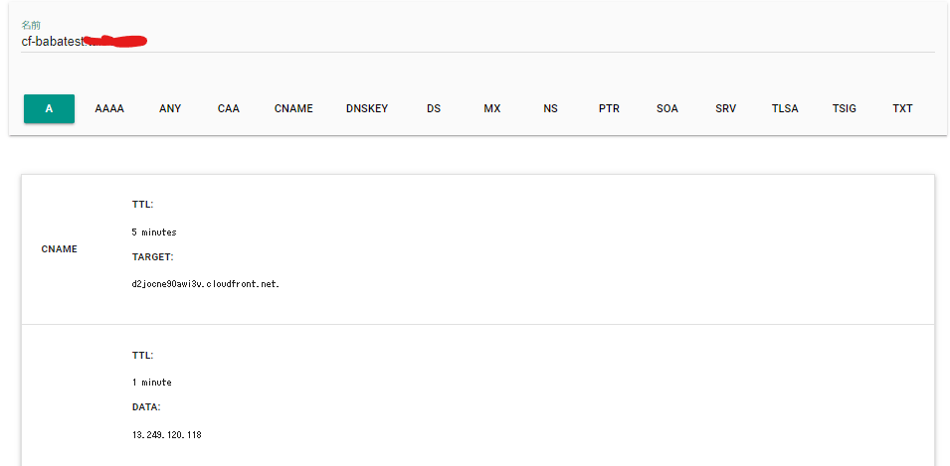Image resolution: width=950 pixels, height=466 pixels.
Task: Choose the DS record type
Action: 433,109
